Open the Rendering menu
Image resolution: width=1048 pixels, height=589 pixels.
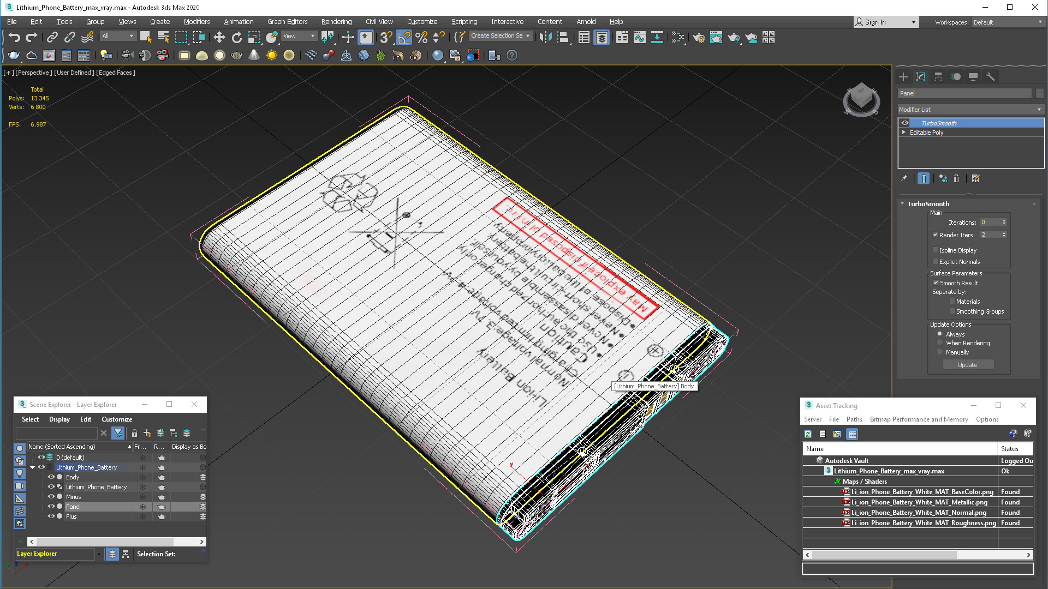pos(336,22)
